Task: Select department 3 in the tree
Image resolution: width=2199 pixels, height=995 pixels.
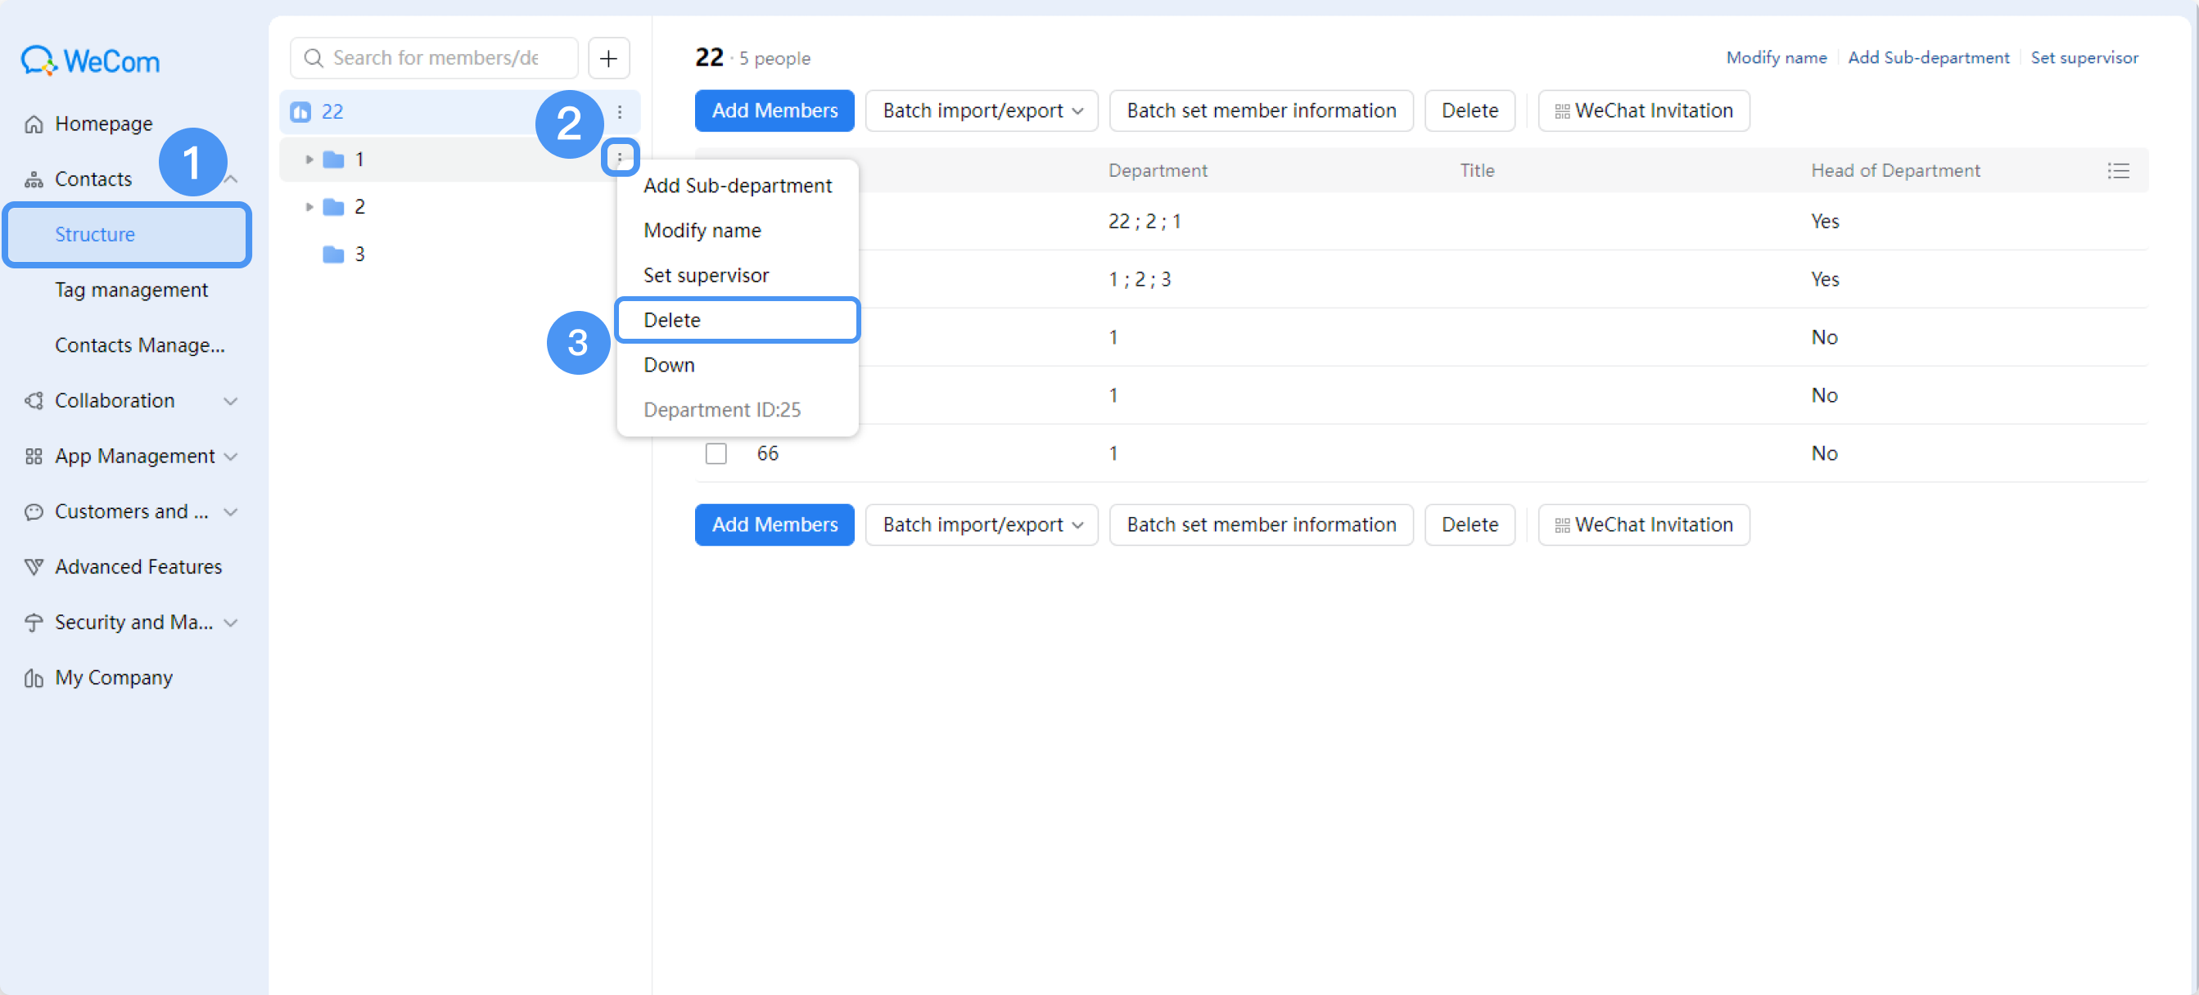Action: point(459,254)
